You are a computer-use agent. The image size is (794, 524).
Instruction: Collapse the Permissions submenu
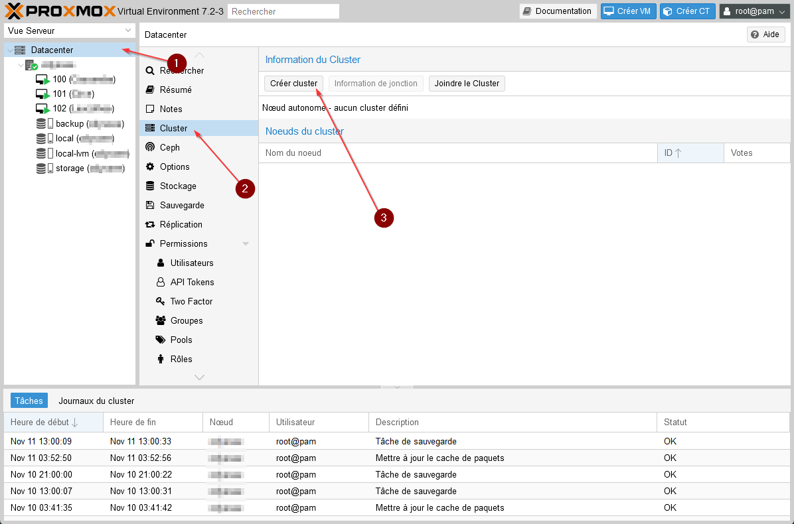click(246, 244)
